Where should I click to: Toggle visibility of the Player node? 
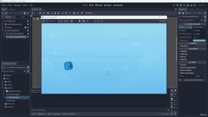(x=28, y=27)
